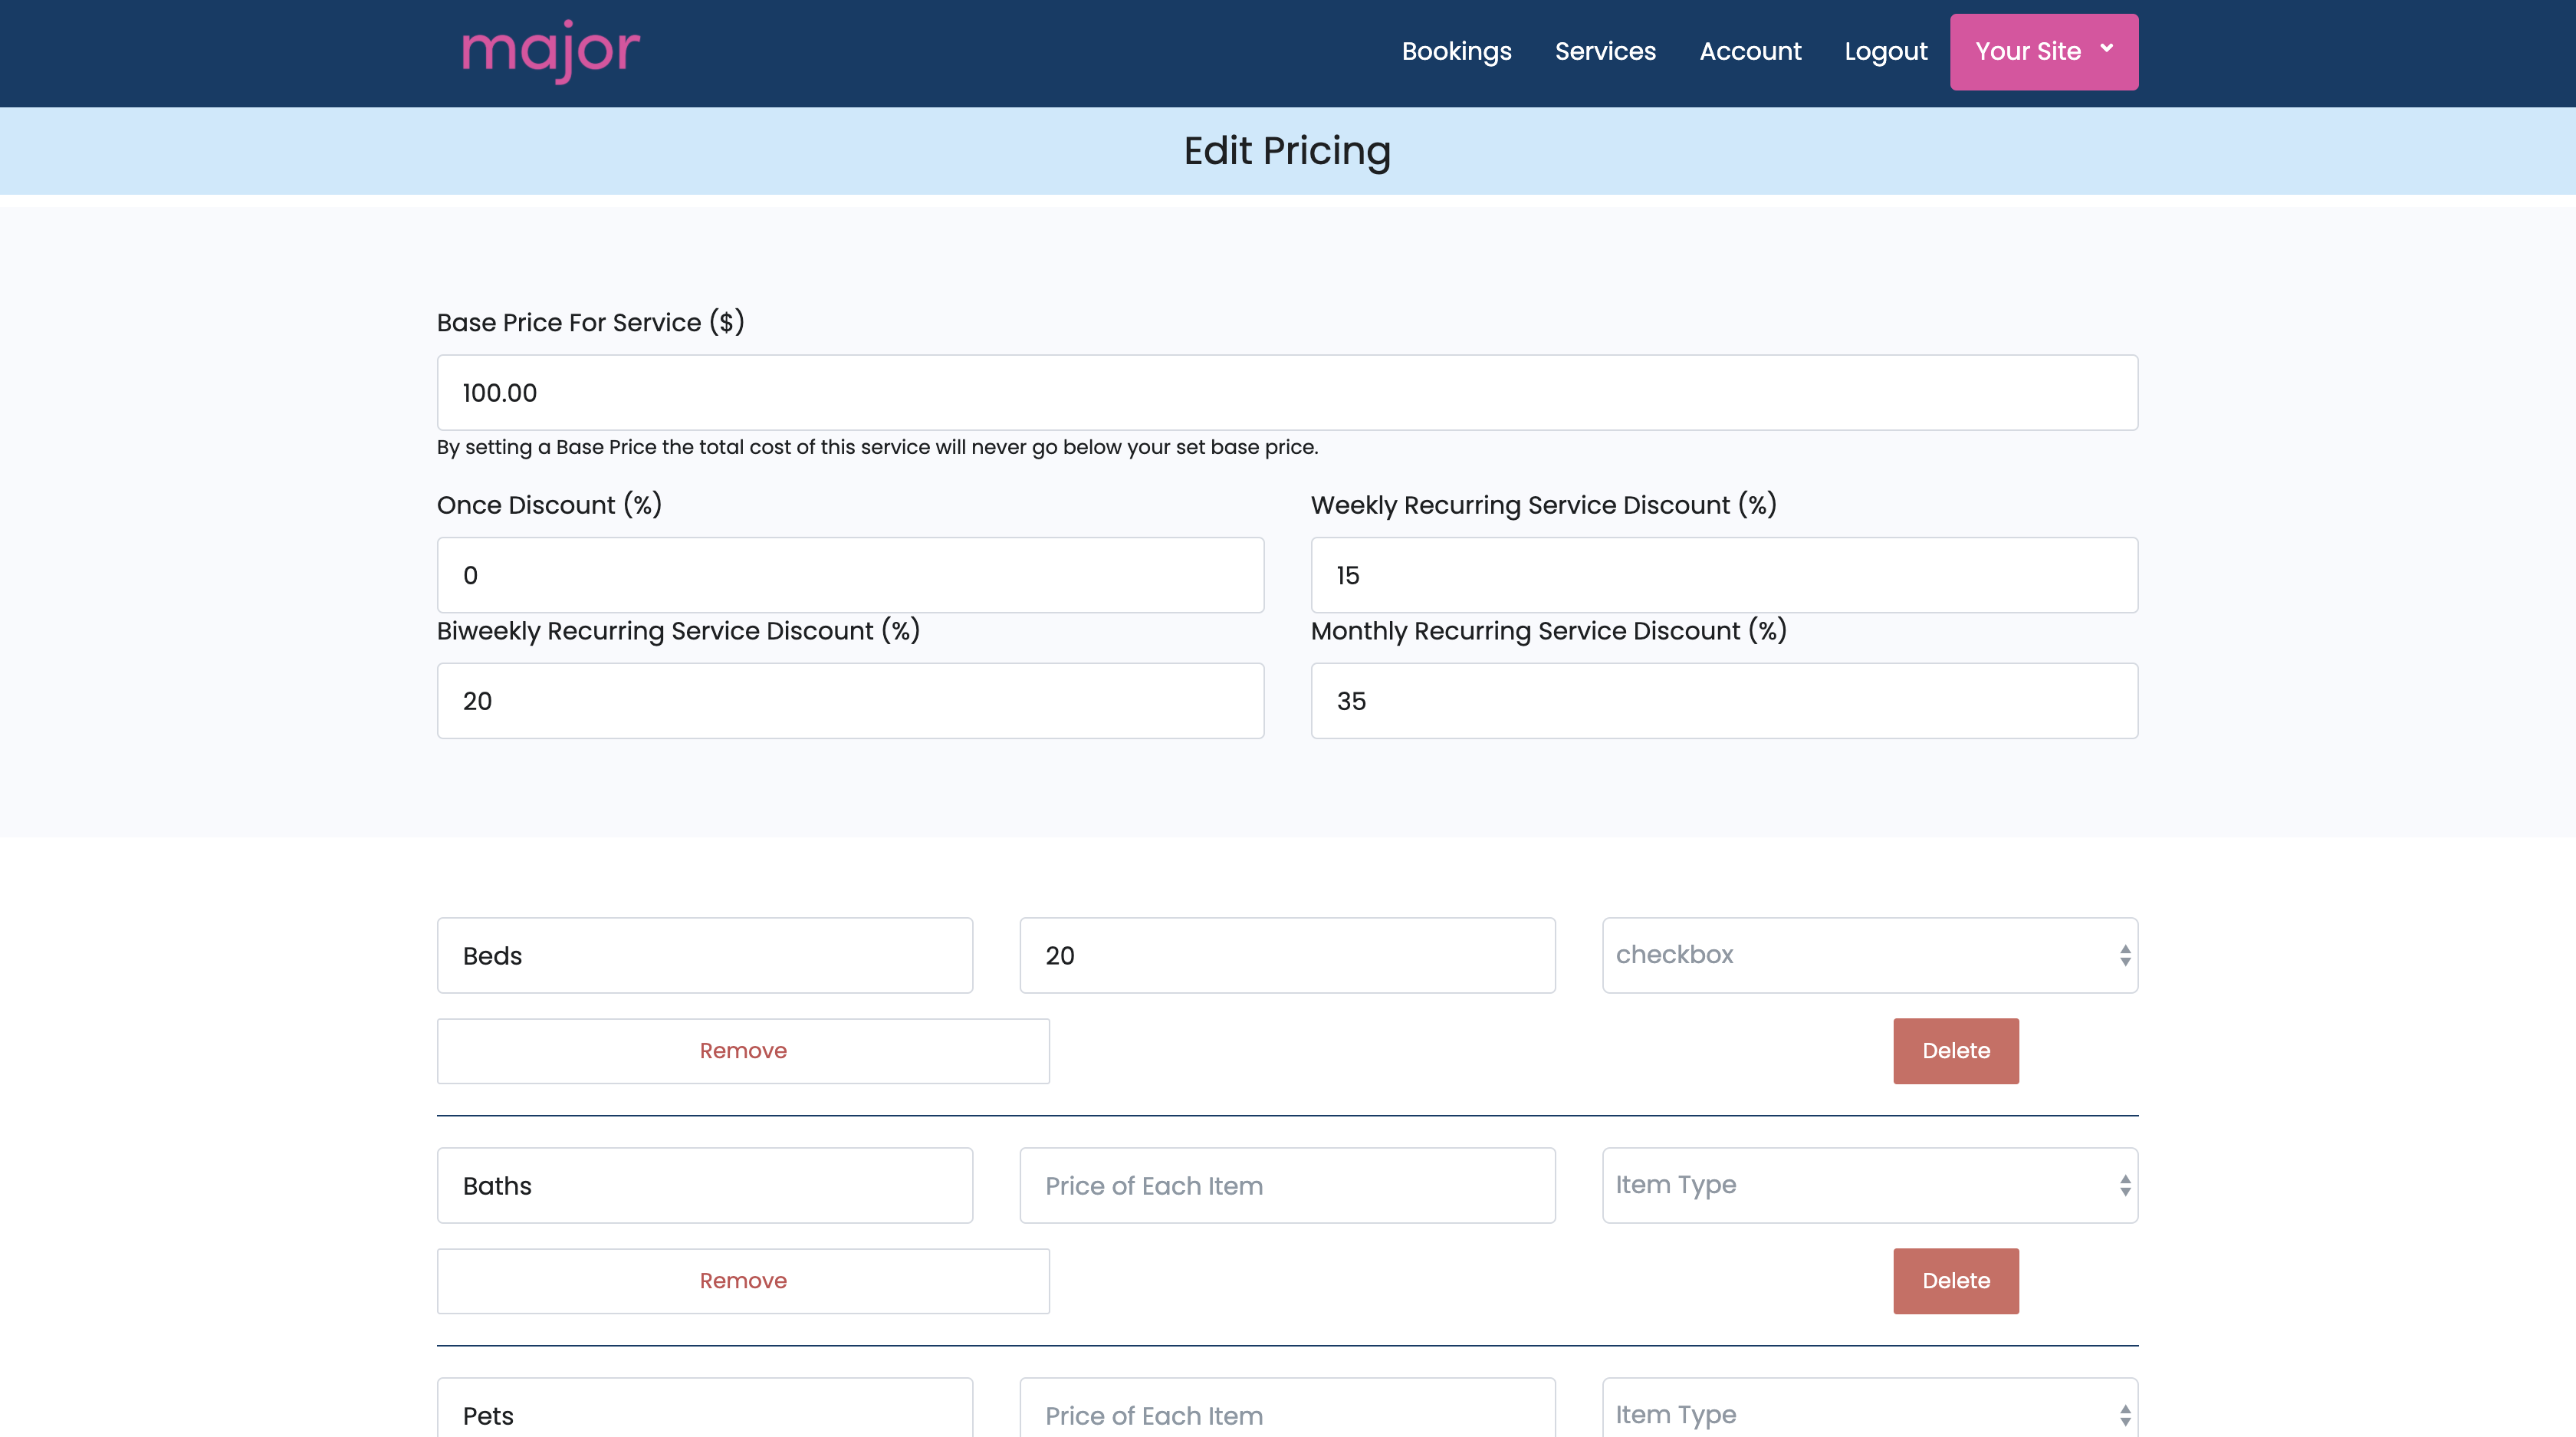Select the Weekly Recurring Service Discount field
2576x1437 pixels.
point(1724,575)
